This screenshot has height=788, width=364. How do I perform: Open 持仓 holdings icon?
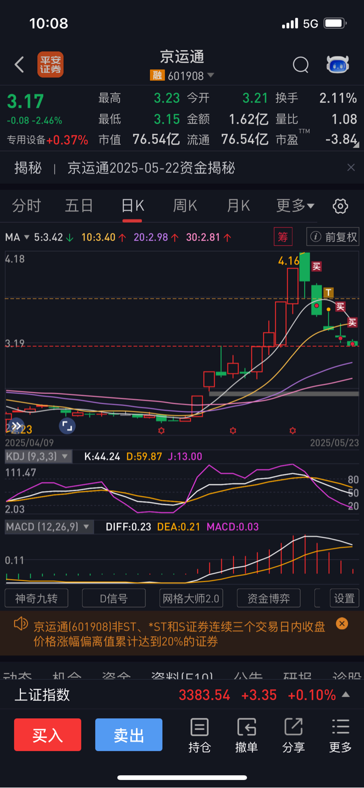point(200,735)
